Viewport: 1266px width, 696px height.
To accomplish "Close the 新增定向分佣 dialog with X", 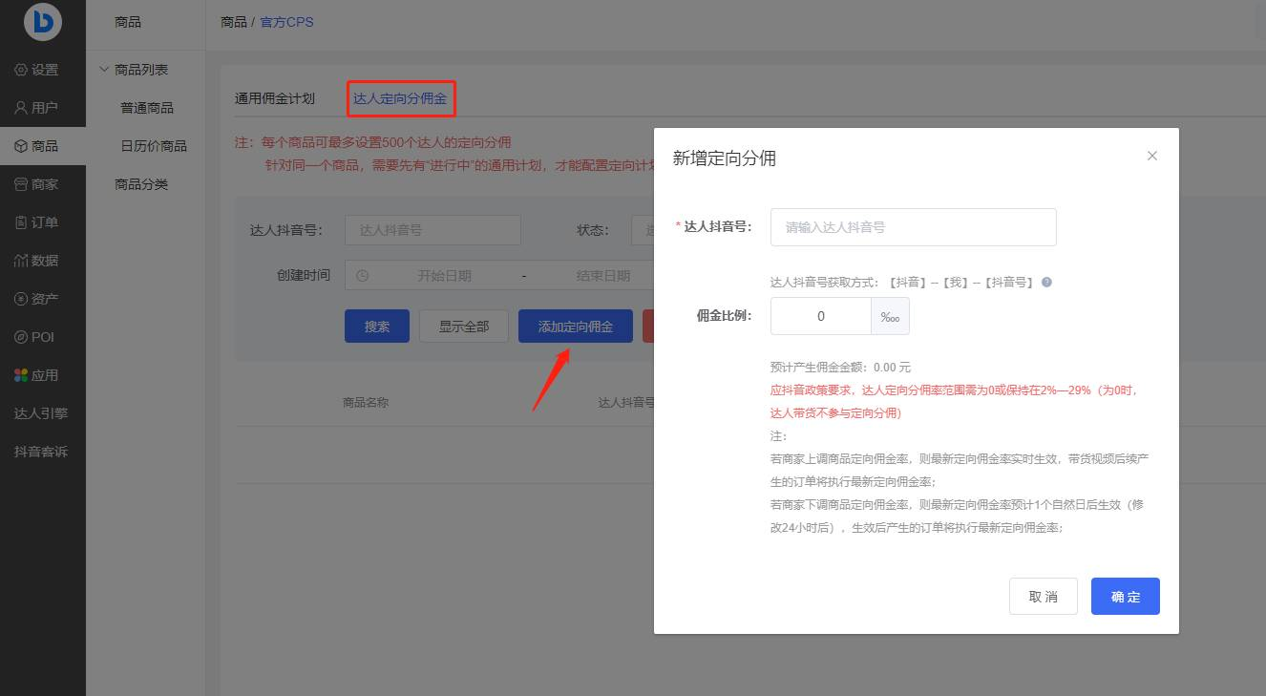I will pyautogui.click(x=1152, y=156).
